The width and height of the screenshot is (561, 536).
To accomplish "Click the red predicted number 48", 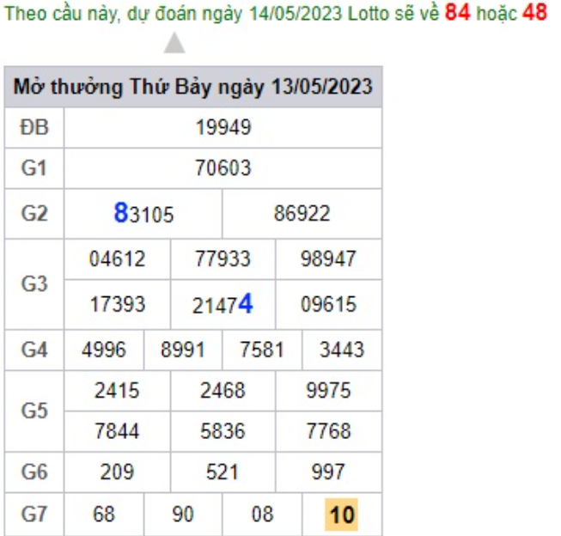I will 534,12.
